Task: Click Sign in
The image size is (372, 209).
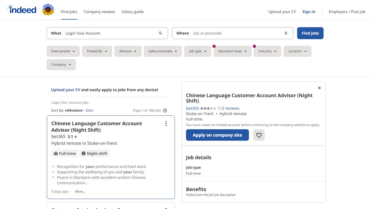Action: tap(309, 12)
